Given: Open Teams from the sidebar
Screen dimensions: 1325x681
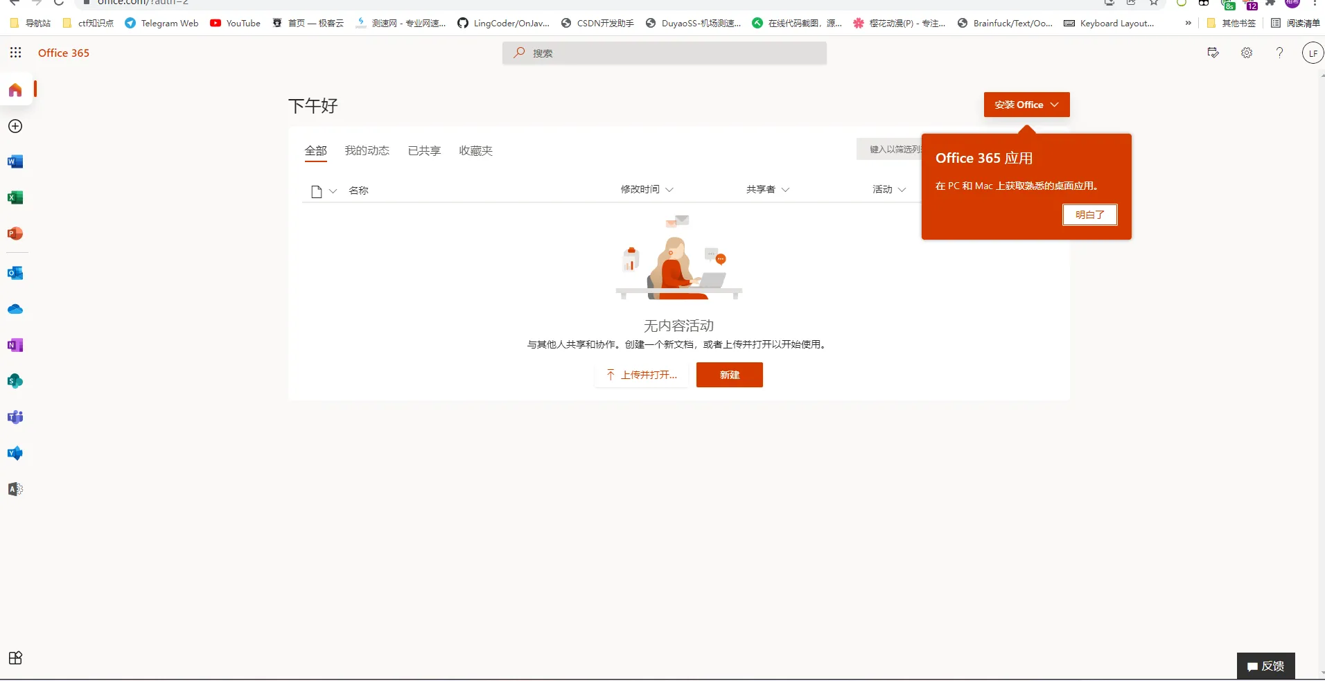Looking at the screenshot, I should 15,416.
